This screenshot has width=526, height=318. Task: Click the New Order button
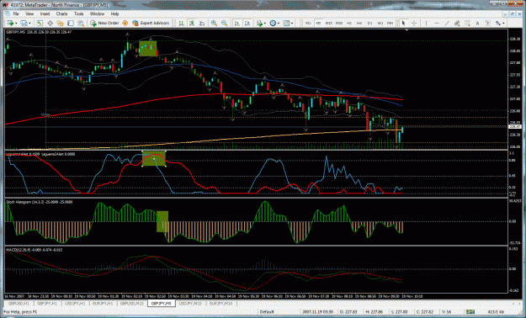pyautogui.click(x=104, y=24)
